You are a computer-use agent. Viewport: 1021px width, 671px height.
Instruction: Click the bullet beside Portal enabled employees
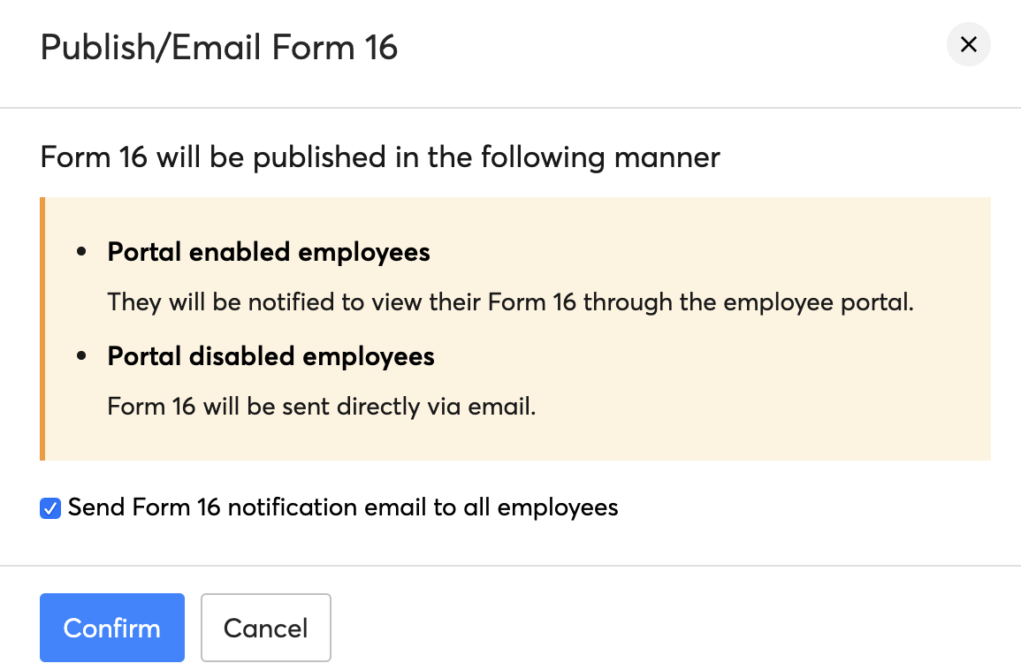tap(82, 253)
